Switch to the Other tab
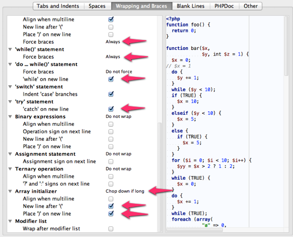The height and width of the screenshot is (237, 293). coord(250,6)
